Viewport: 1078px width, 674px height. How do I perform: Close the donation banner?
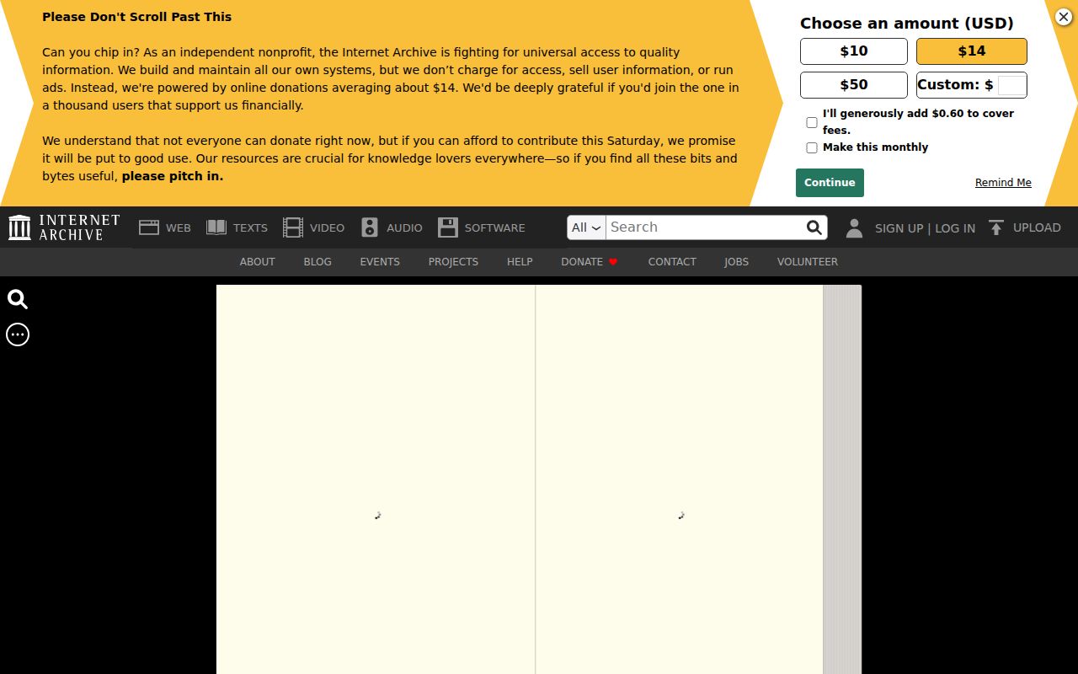point(1063,17)
